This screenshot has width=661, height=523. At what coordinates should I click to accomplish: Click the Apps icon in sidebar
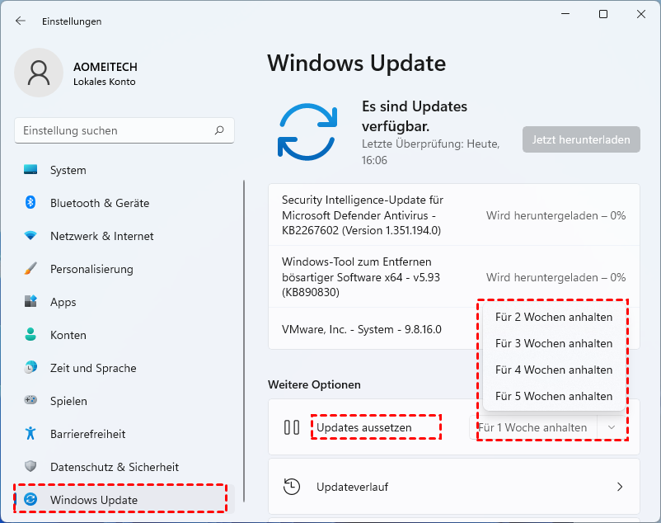tap(30, 301)
